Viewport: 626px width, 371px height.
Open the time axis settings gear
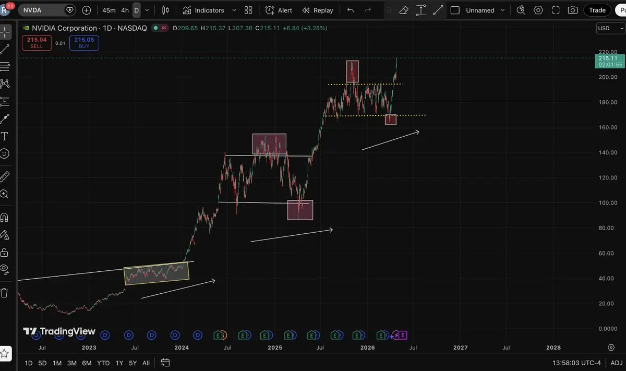click(x=611, y=347)
